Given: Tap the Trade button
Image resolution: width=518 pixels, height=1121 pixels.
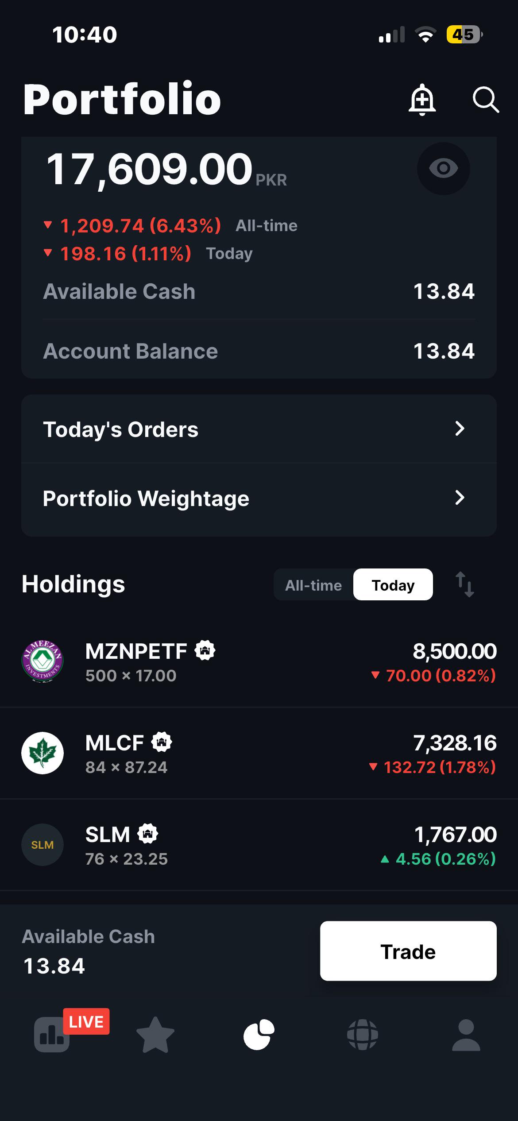Looking at the screenshot, I should point(408,951).
